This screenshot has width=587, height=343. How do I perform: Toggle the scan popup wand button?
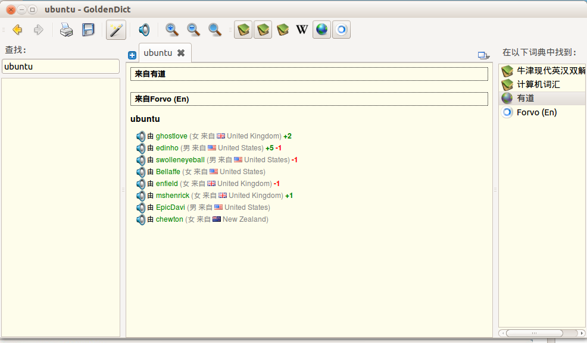pyautogui.click(x=115, y=30)
